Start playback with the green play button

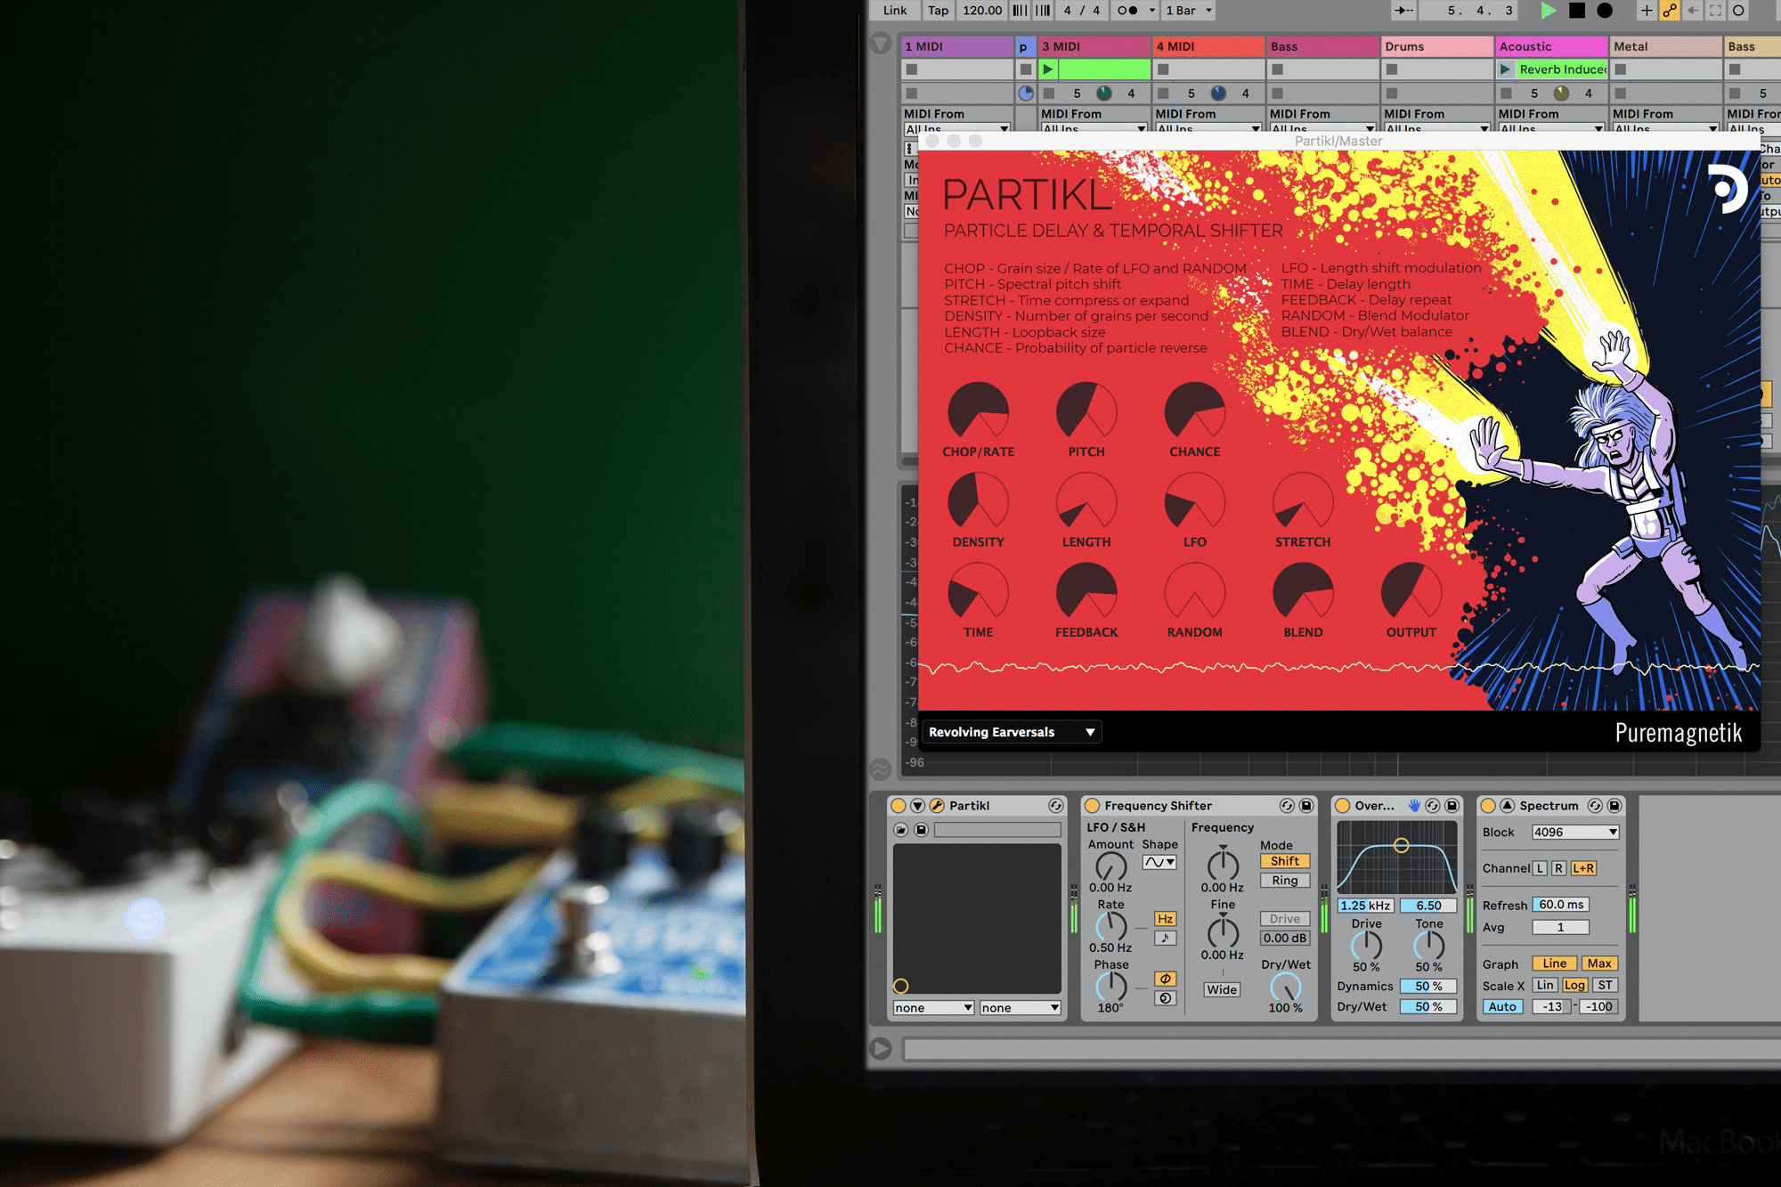(x=1549, y=11)
